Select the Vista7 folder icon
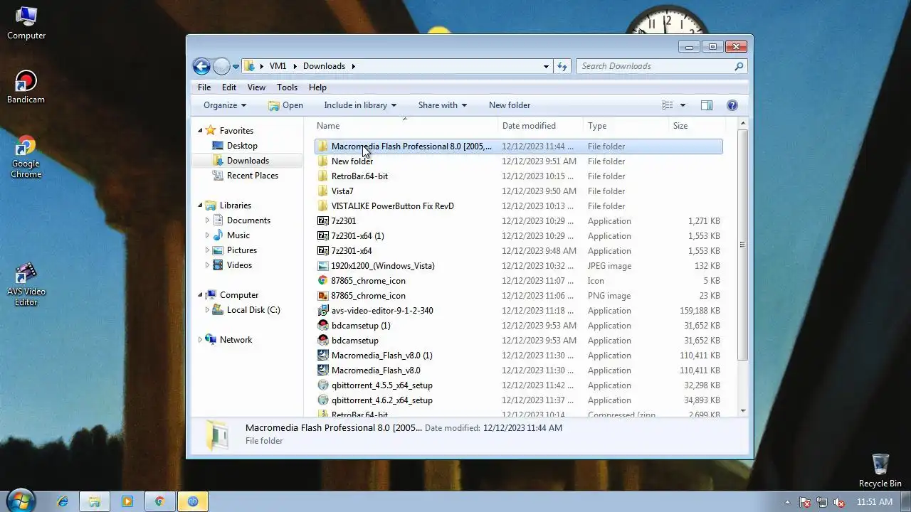911x512 pixels. point(323,191)
